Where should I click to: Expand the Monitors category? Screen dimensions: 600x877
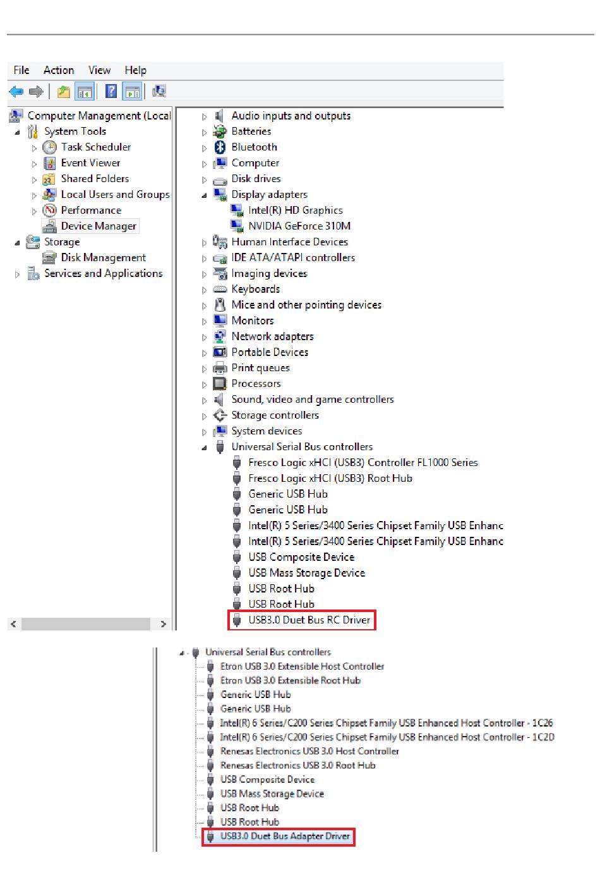click(x=204, y=321)
